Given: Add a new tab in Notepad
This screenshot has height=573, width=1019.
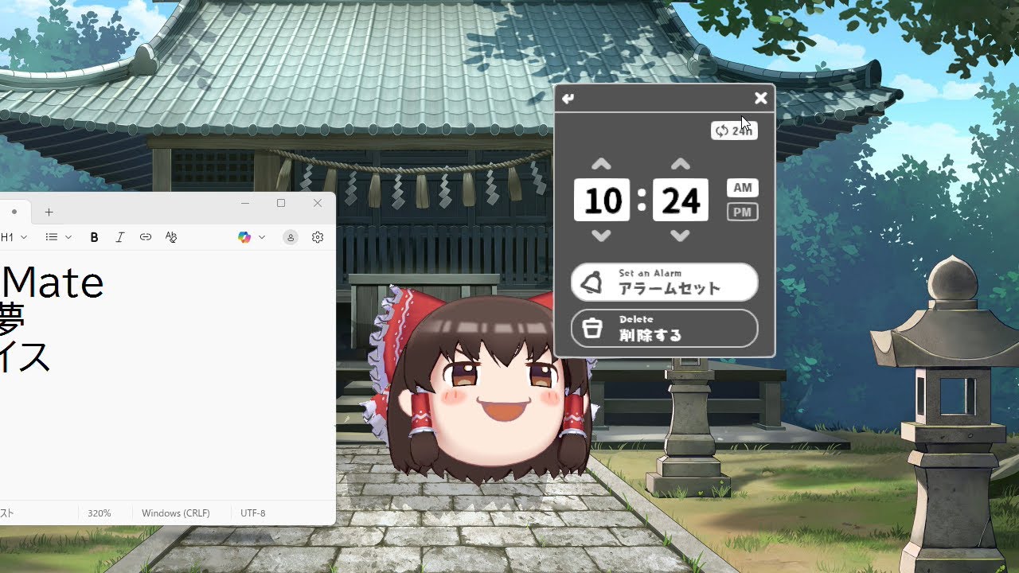Looking at the screenshot, I should pos(49,212).
